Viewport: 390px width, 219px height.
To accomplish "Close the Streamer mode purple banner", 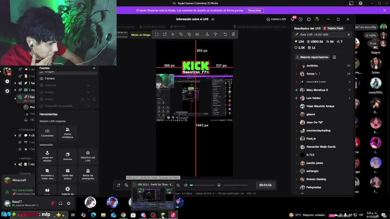I will pyautogui.click(x=385, y=10).
